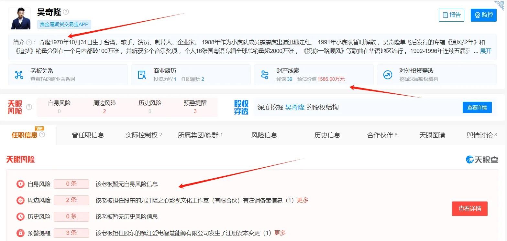Click the 0条 badge for 自身风险

point(72,184)
